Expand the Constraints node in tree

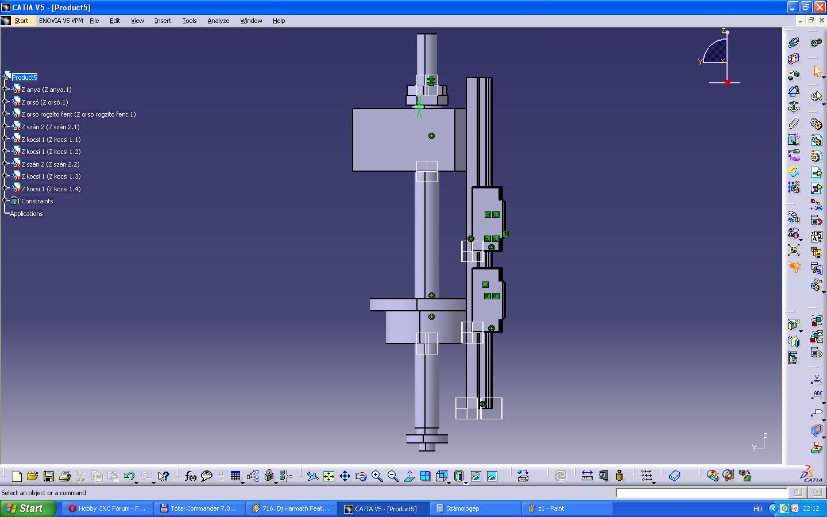pos(5,200)
